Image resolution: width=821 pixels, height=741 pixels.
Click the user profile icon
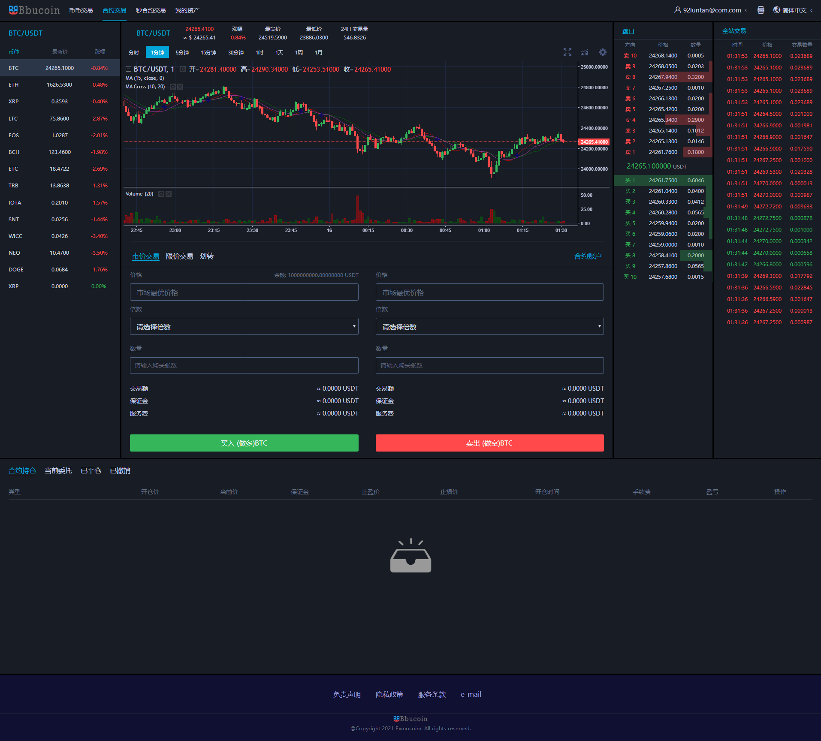(x=677, y=10)
